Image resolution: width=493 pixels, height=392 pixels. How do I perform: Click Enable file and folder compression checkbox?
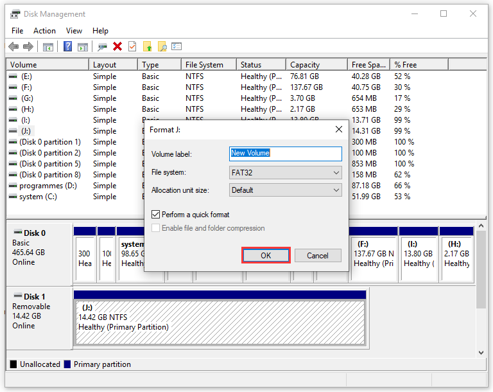pos(155,228)
